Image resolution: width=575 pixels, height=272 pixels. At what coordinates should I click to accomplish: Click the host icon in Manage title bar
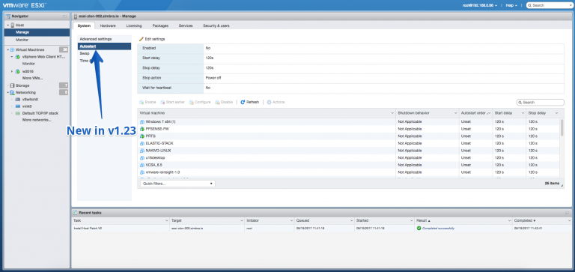click(76, 16)
